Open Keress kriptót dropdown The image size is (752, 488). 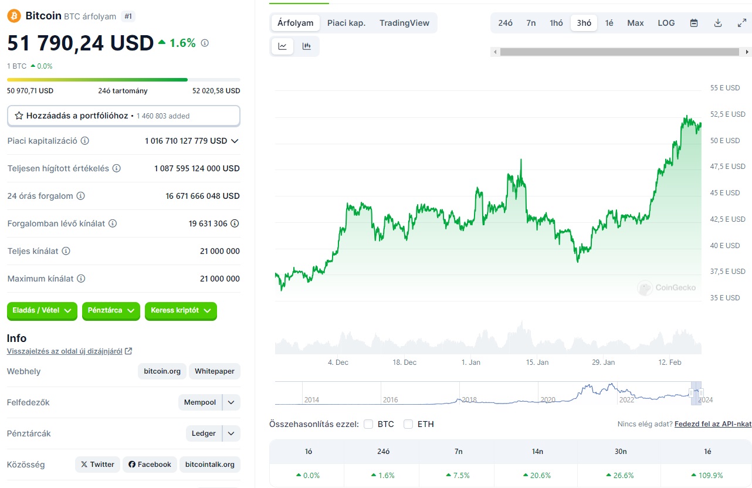point(181,311)
